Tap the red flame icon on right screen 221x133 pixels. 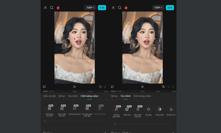click(126, 8)
